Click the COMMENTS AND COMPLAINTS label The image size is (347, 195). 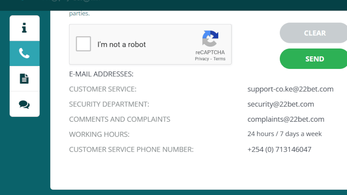click(x=120, y=120)
